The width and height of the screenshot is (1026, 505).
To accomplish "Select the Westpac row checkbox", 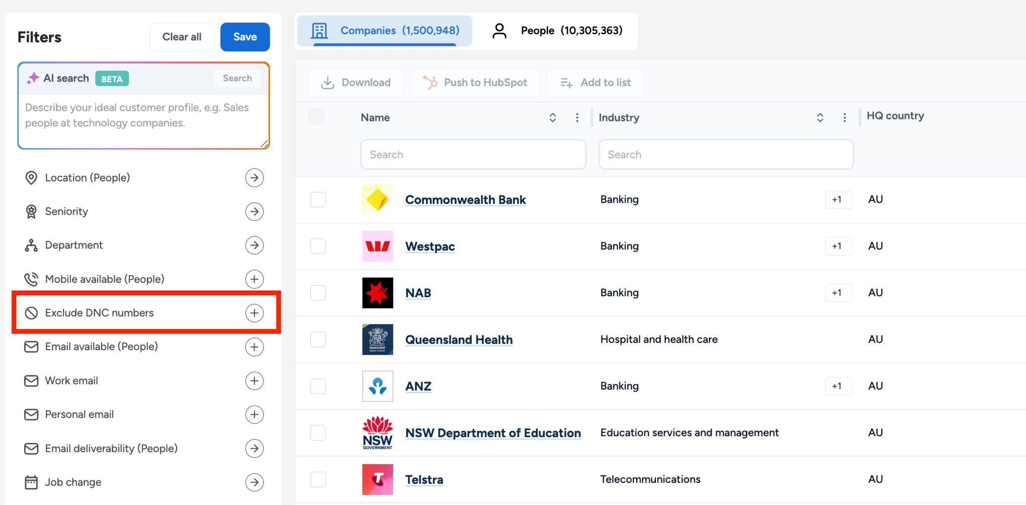I will coord(318,246).
